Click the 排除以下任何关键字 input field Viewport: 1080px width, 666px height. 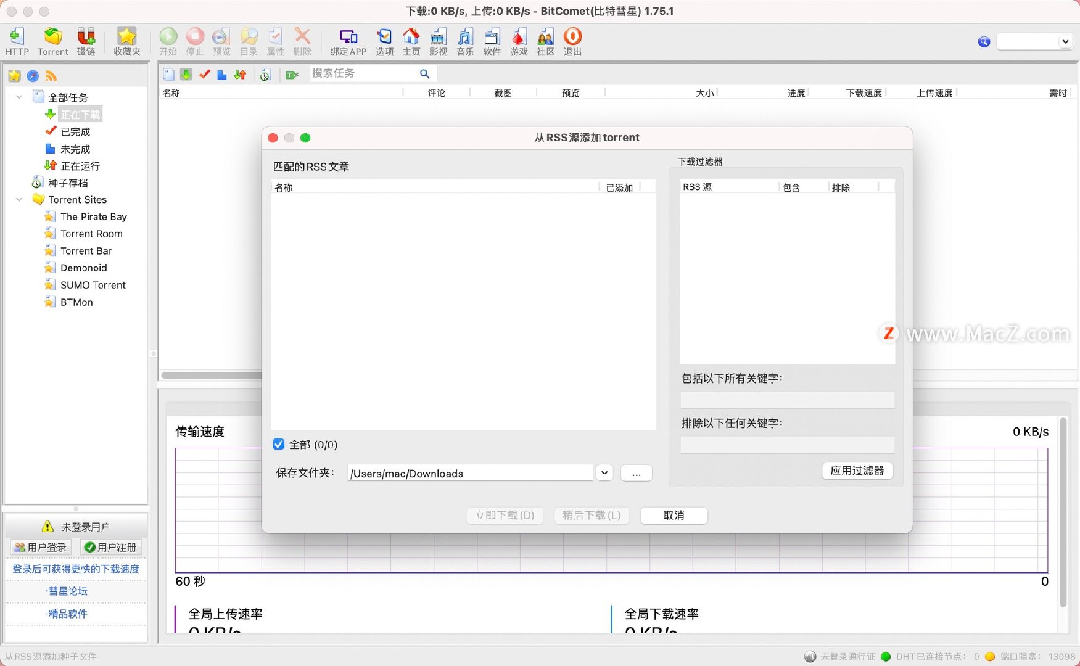coord(787,445)
